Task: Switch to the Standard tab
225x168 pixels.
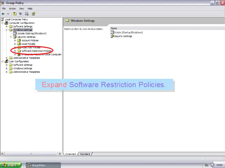Action: [x=85, y=154]
